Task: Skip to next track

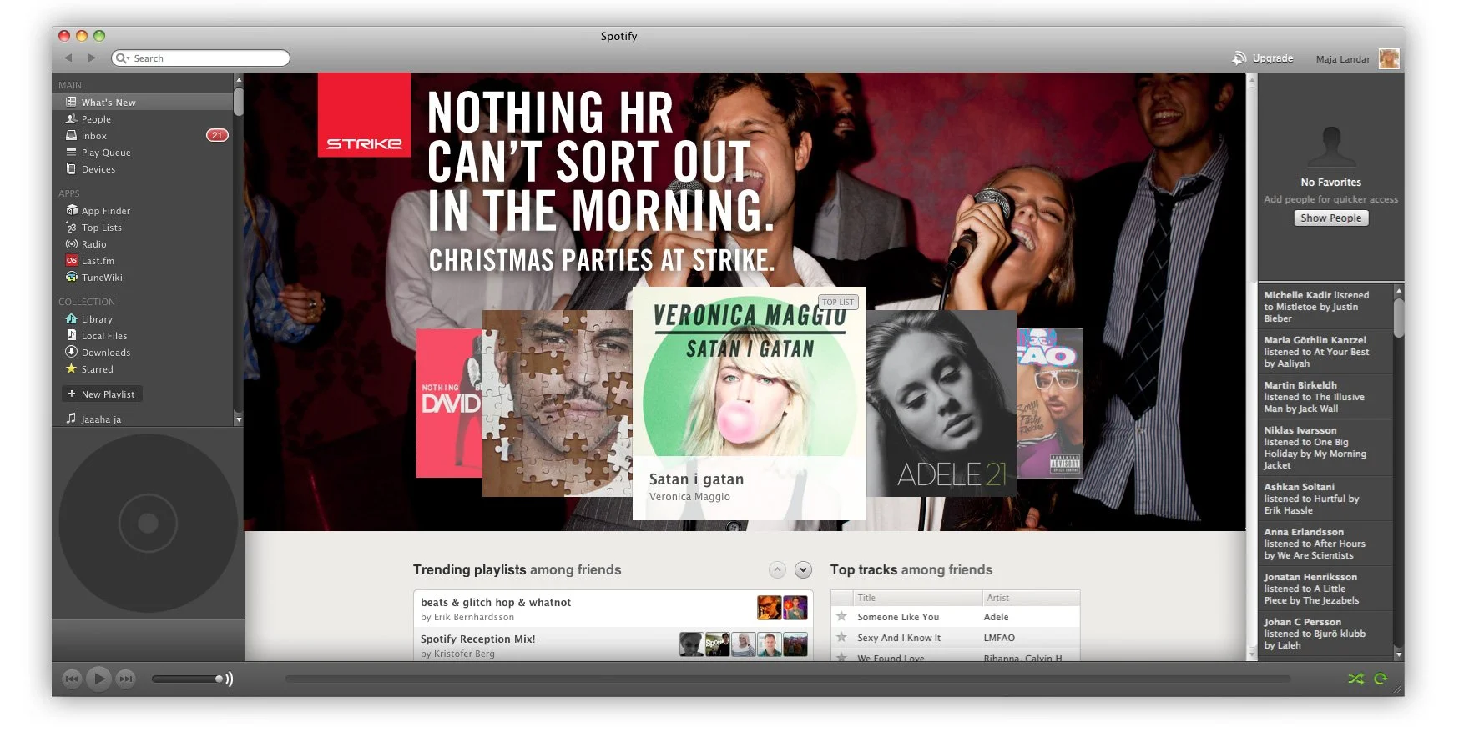Action: (125, 679)
